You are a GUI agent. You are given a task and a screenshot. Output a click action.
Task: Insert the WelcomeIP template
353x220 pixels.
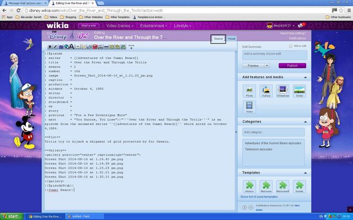[x=283, y=186]
